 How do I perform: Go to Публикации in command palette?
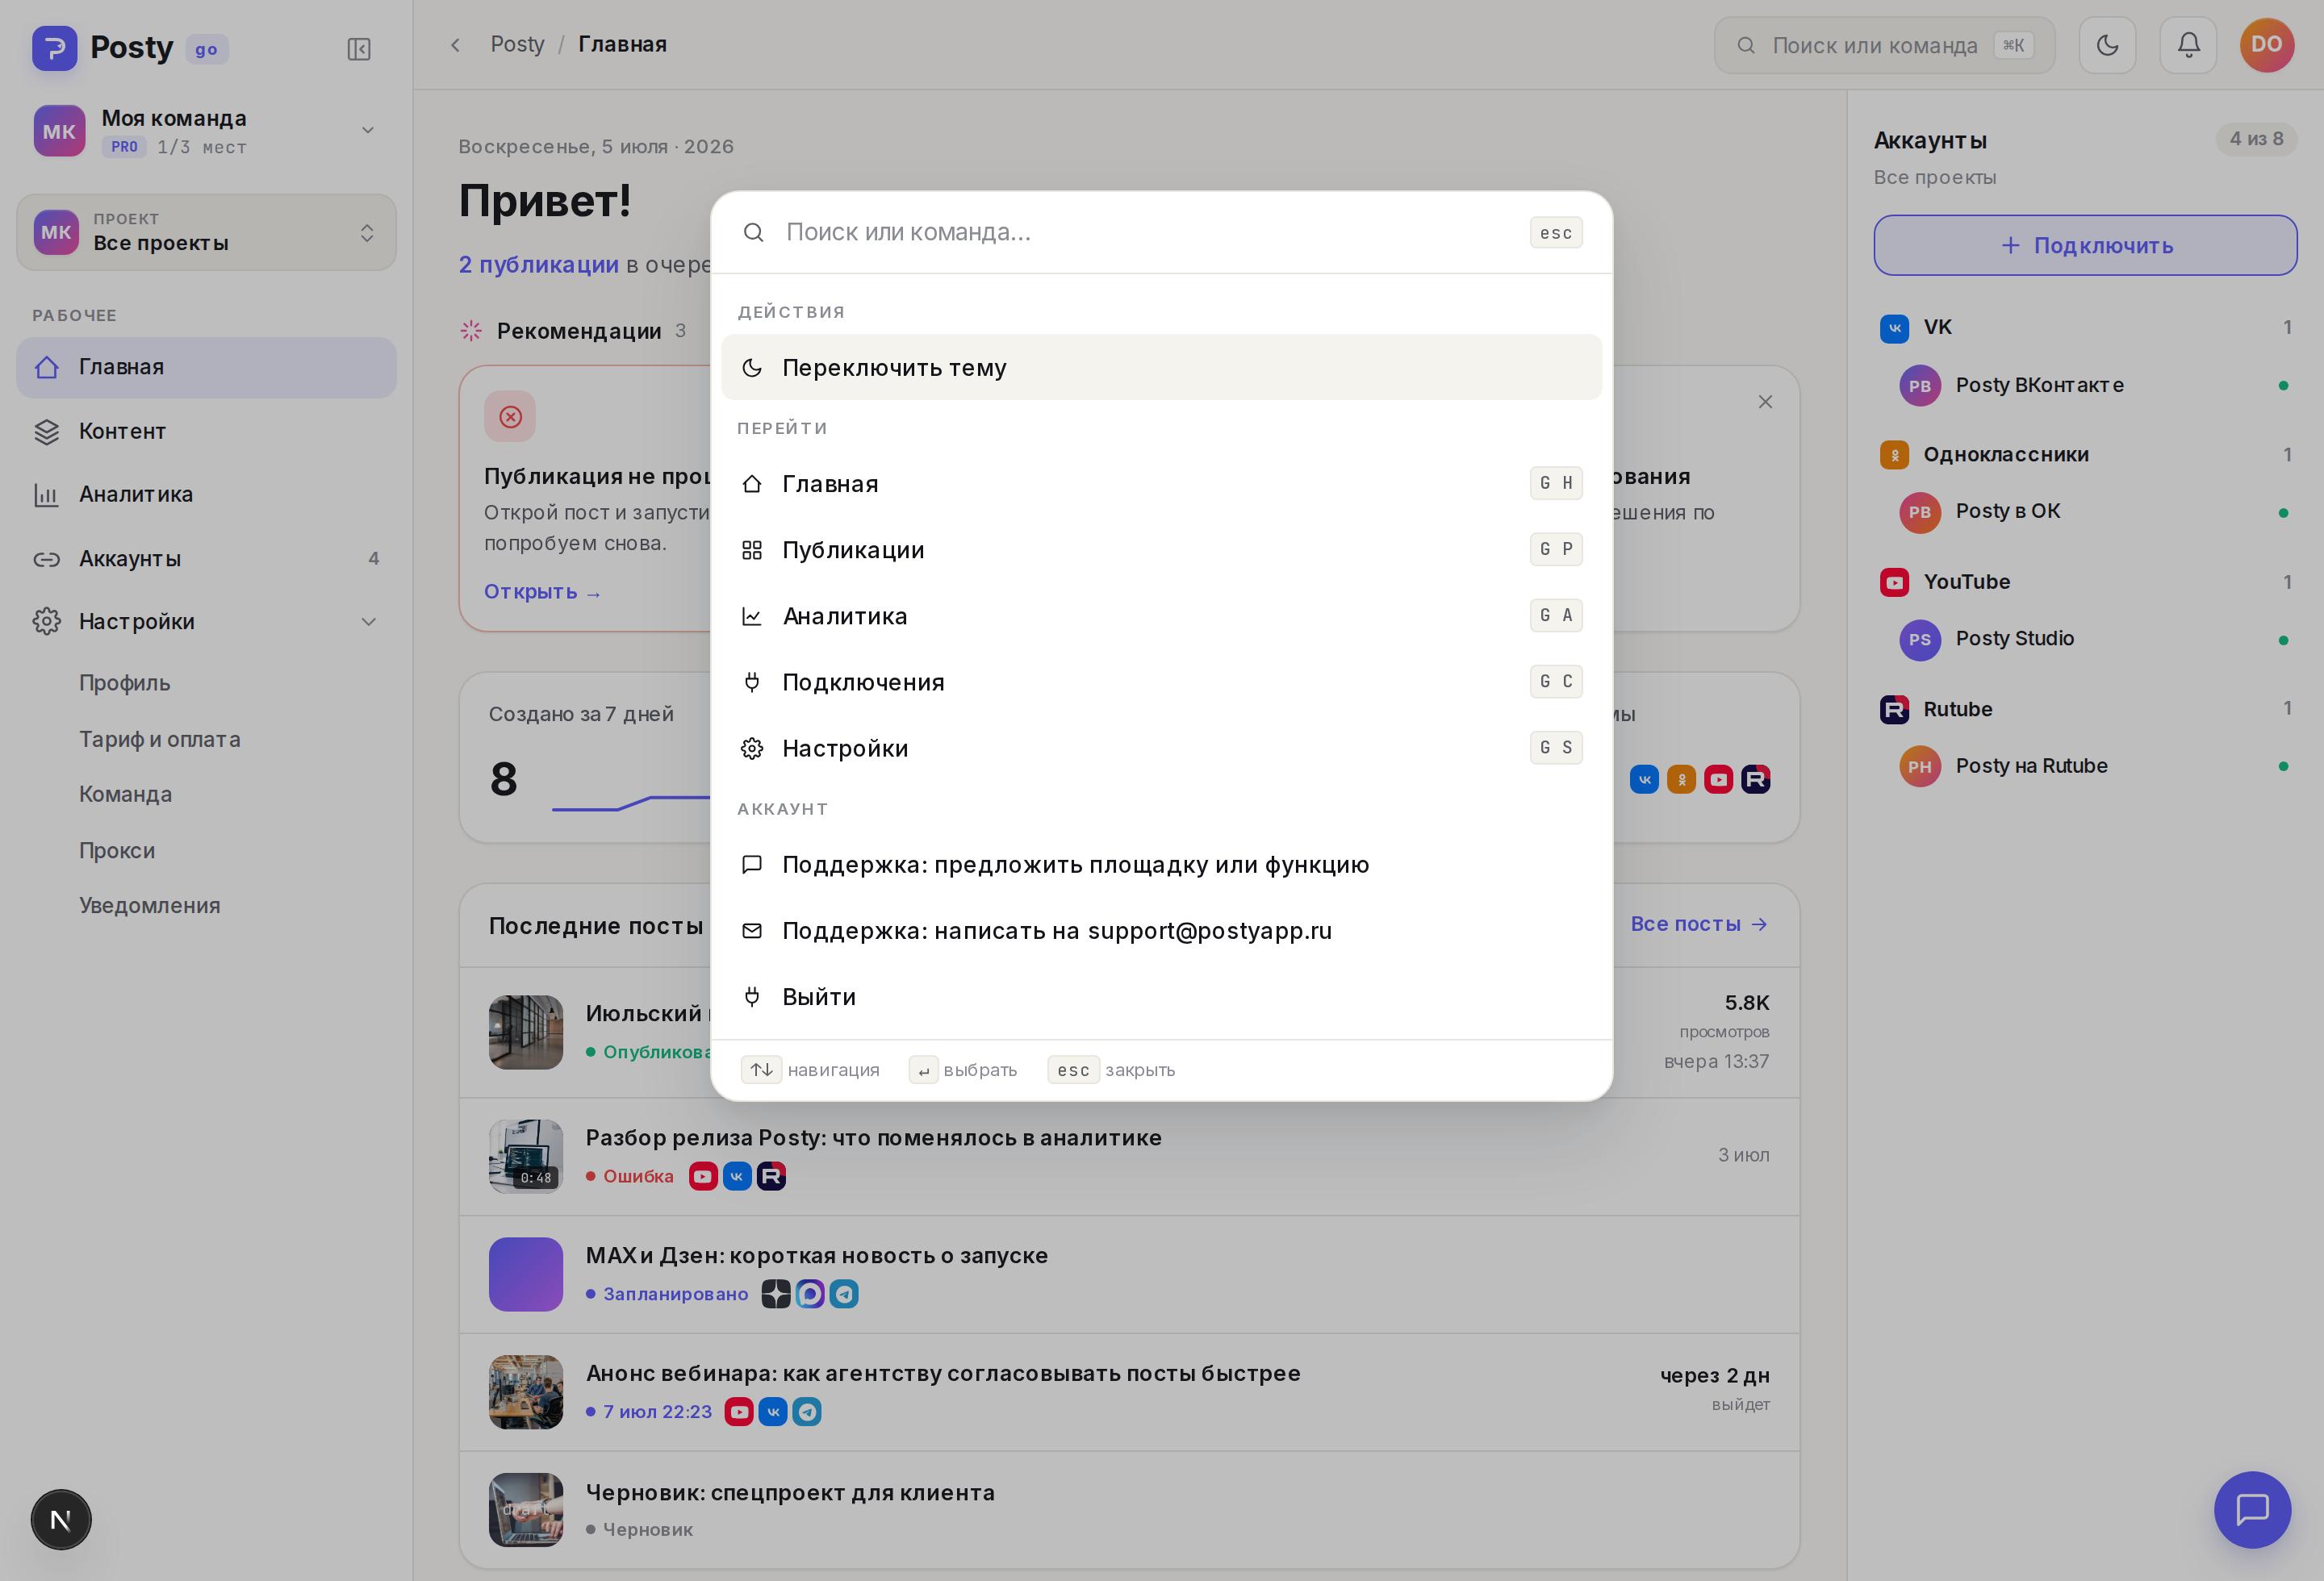pyautogui.click(x=1161, y=549)
